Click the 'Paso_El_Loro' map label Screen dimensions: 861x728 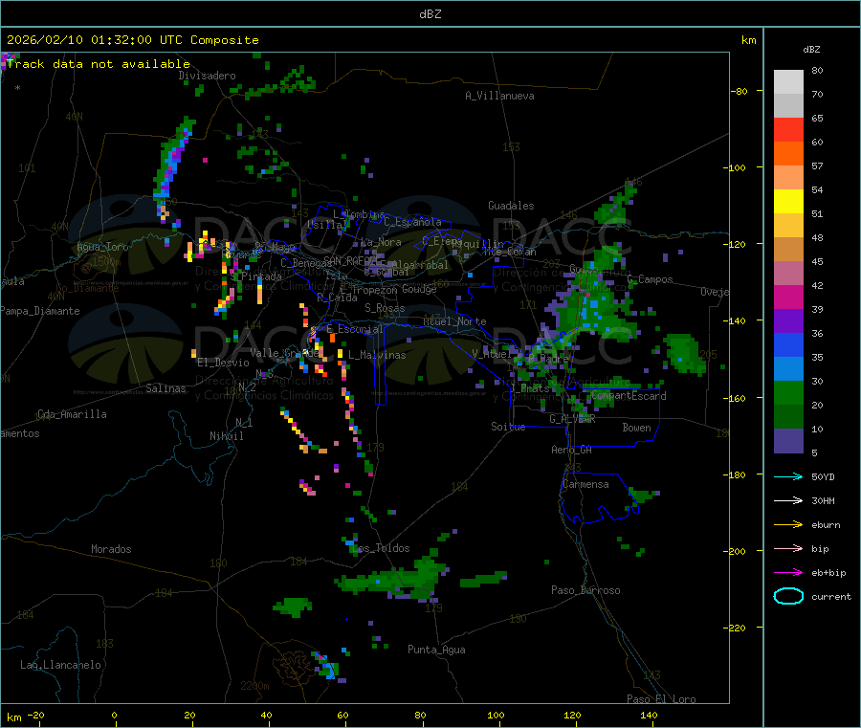point(661,699)
